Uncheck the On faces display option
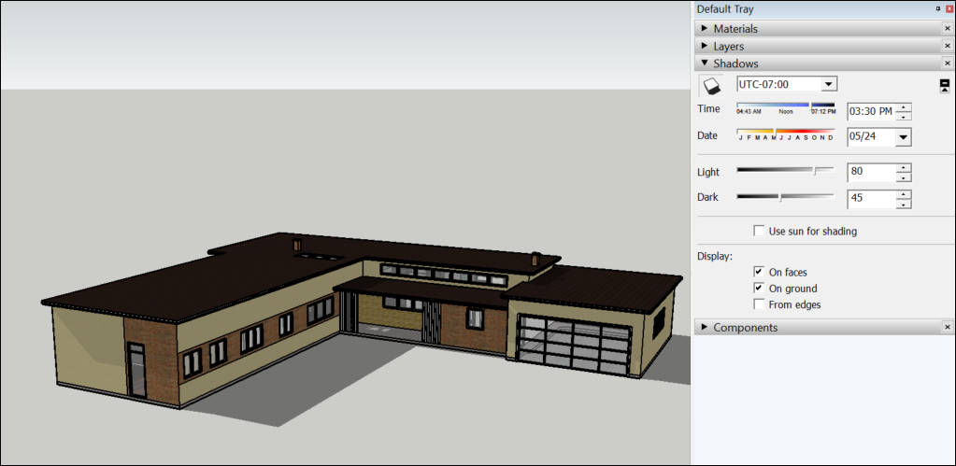Image resolution: width=956 pixels, height=466 pixels. coord(759,272)
